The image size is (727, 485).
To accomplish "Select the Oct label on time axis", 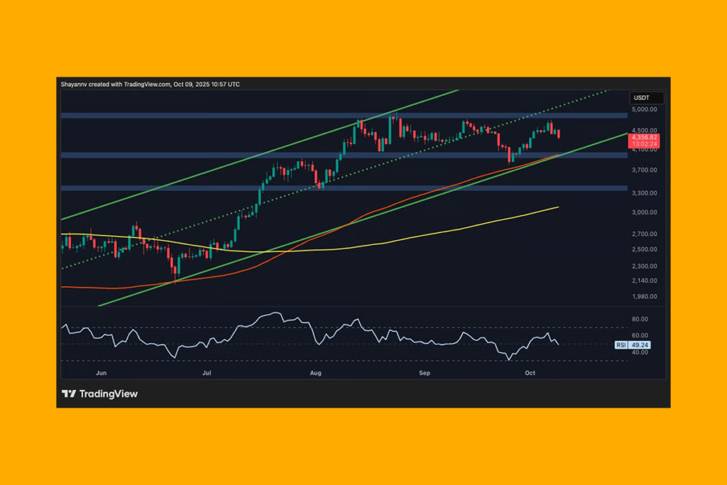I will coord(529,372).
